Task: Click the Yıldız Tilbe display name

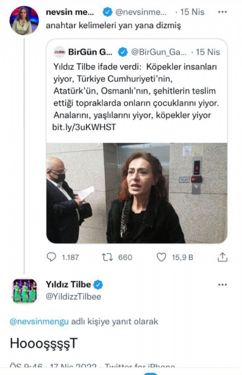Action: (x=67, y=285)
